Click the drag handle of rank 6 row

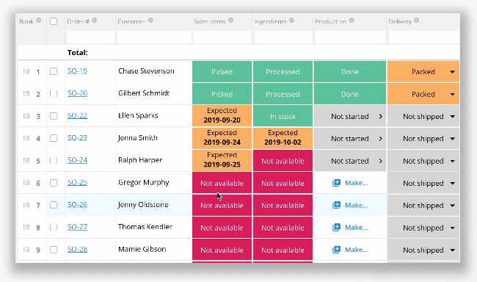pos(26,183)
